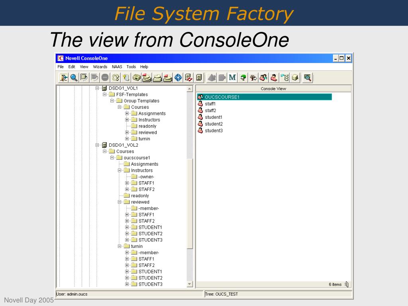Click the single red user toolbar icon
This screenshot has height=306, width=408.
pyautogui.click(x=274, y=78)
